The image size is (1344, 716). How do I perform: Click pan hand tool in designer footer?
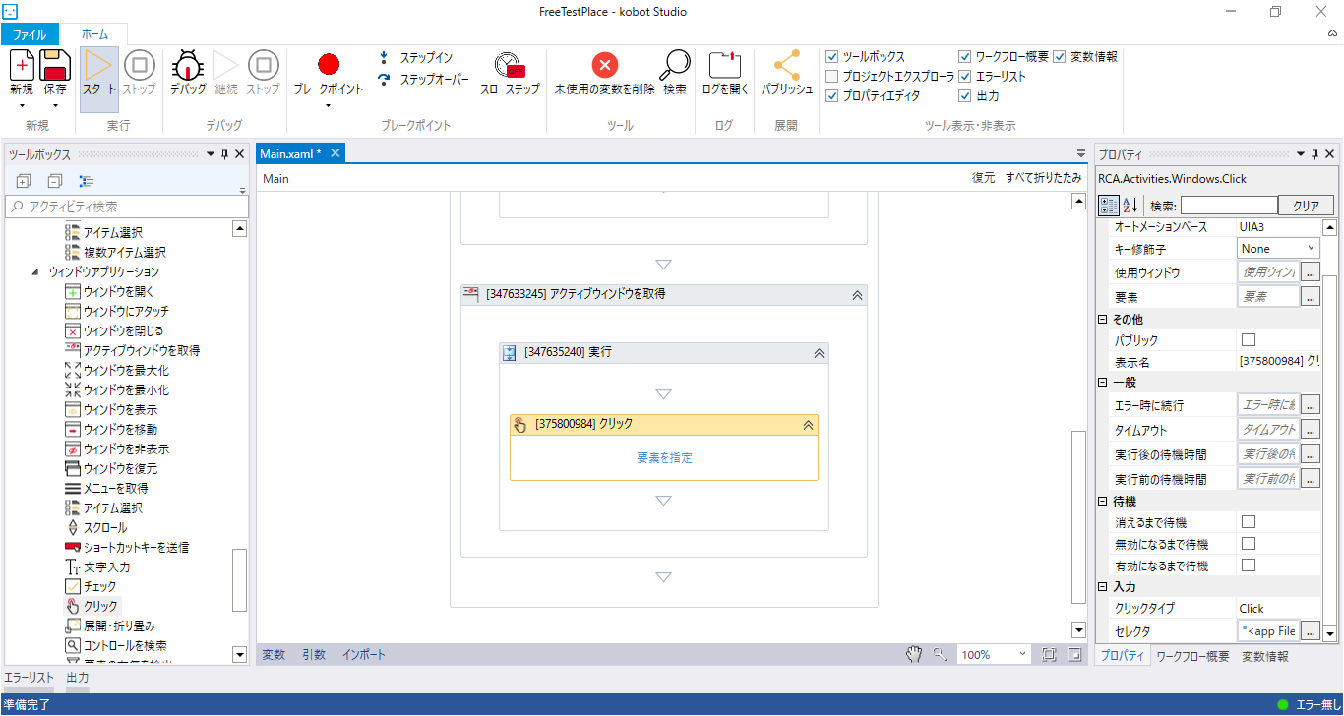pyautogui.click(x=914, y=654)
